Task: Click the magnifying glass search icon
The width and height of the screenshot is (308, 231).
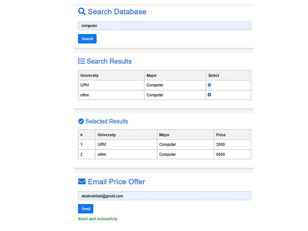Action: pos(82,11)
